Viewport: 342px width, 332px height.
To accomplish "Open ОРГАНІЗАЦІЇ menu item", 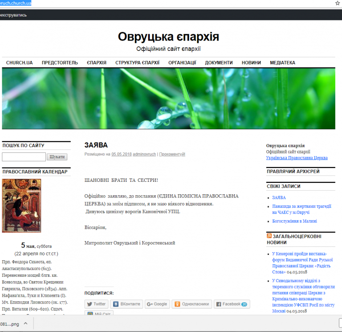I will (x=182, y=63).
